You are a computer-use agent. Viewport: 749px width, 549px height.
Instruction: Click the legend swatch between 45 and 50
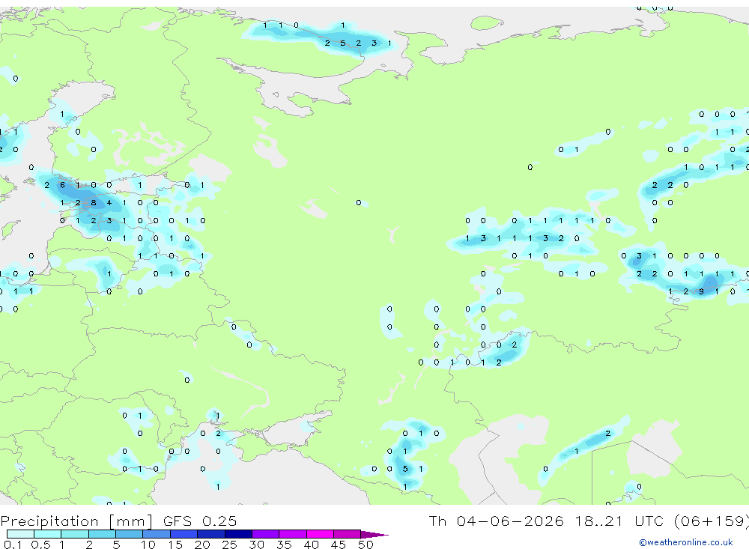point(347,534)
